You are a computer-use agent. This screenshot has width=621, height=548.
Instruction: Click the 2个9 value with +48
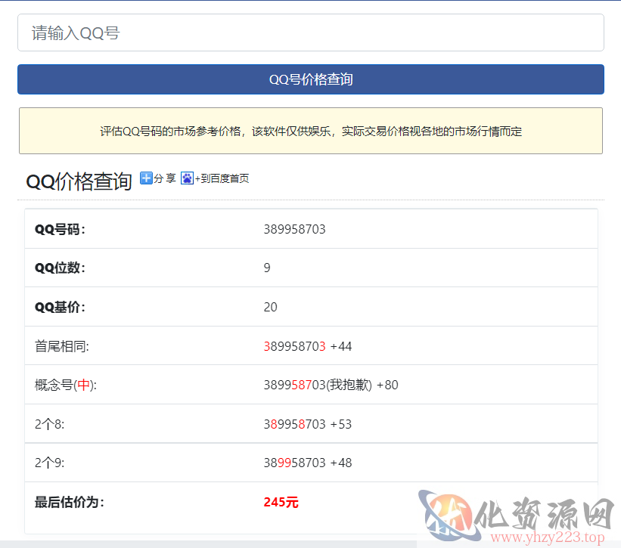coord(308,463)
